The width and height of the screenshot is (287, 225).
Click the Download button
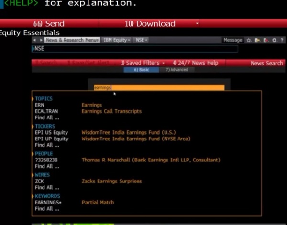tap(150, 23)
